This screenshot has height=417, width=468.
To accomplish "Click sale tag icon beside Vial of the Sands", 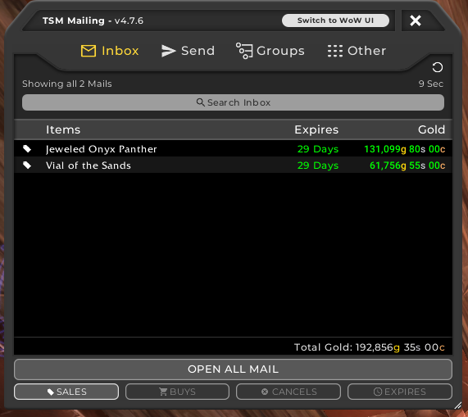I will point(27,165).
